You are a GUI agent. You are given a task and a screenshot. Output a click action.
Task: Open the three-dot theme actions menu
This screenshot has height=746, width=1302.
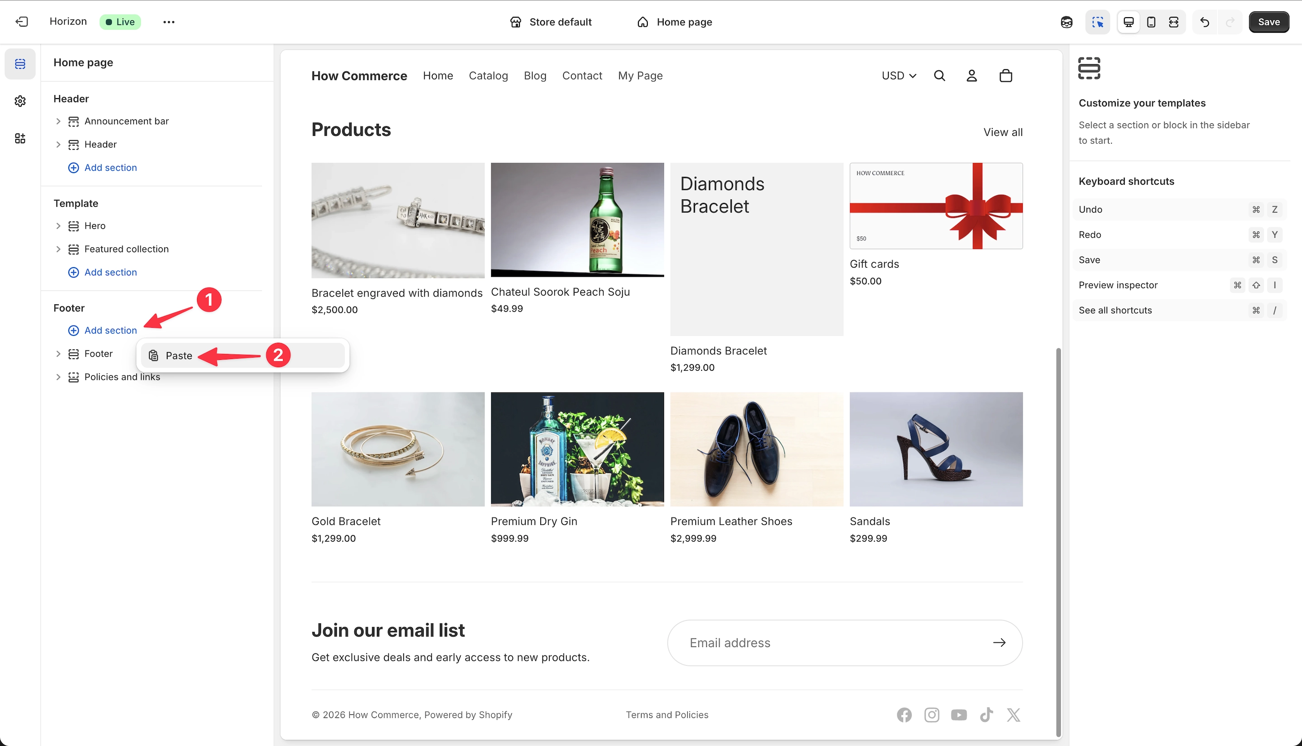(169, 22)
